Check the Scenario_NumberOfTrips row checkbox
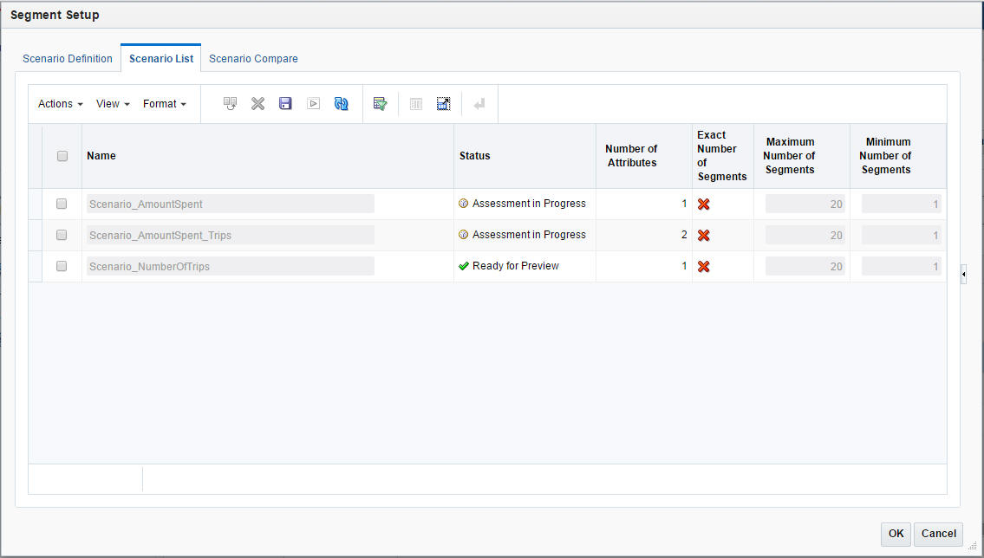Viewport: 984px width, 558px height. pos(62,267)
